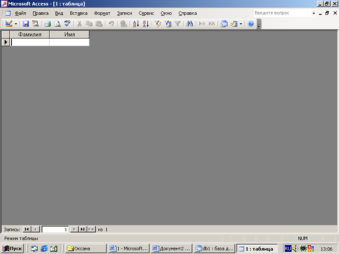
Task: Open the View mode dropdown arrow
Action: [16, 24]
